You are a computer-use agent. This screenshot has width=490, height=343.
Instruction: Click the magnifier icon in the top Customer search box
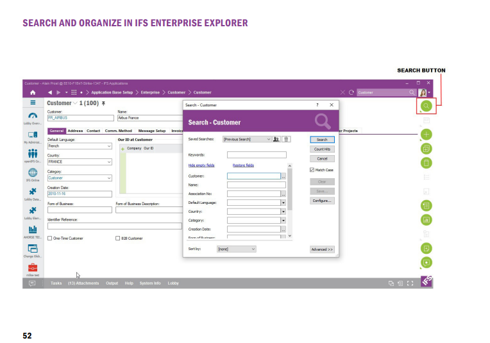tap(412, 92)
